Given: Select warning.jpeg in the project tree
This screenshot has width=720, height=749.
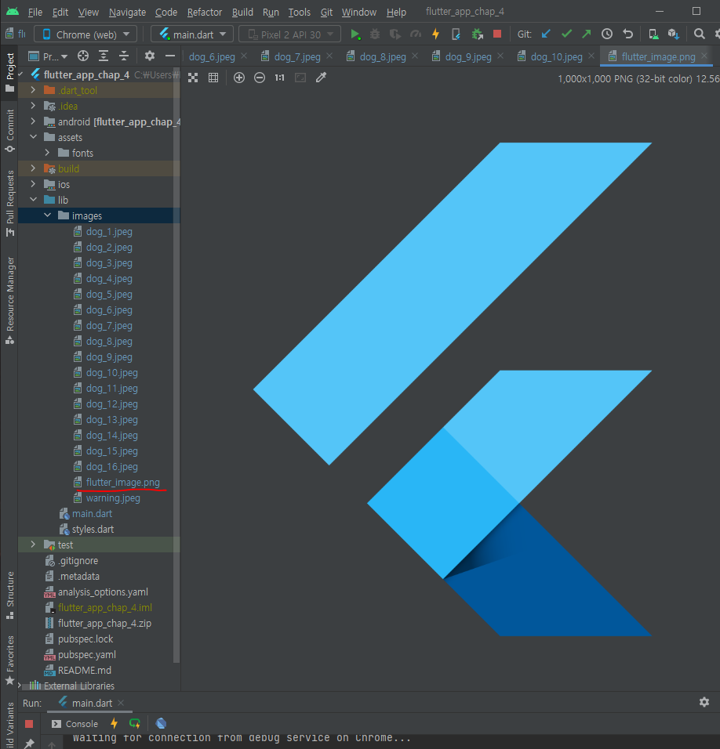Looking at the screenshot, I should coord(113,498).
